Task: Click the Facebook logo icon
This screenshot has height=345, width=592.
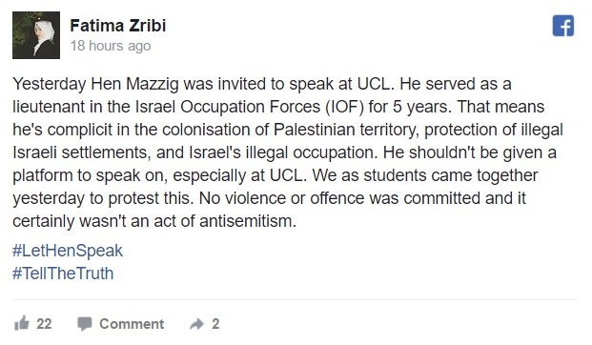Action: [563, 26]
